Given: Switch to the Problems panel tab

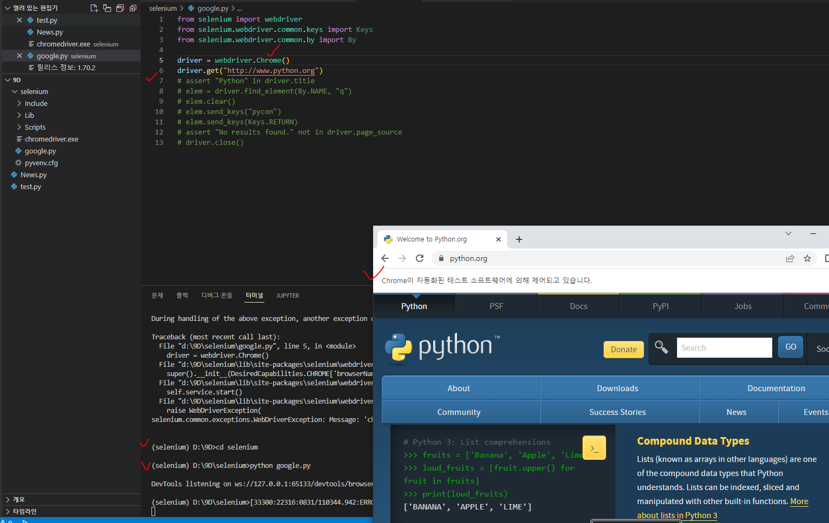Looking at the screenshot, I should click(157, 296).
